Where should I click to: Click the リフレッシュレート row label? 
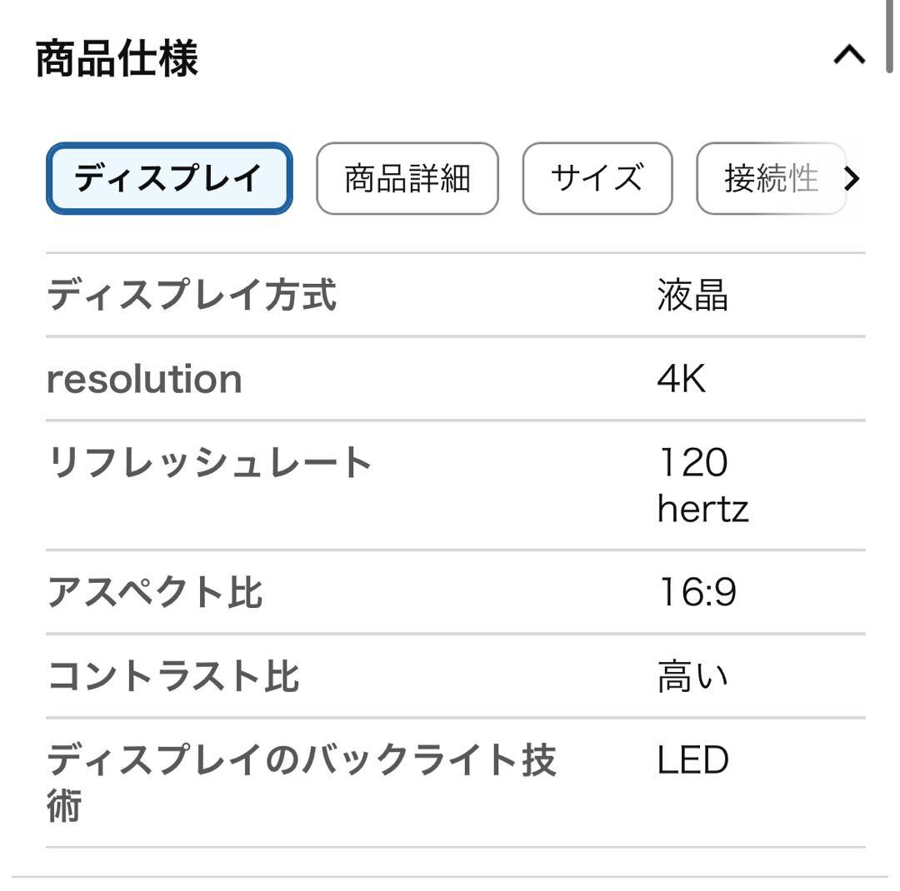coord(211,461)
